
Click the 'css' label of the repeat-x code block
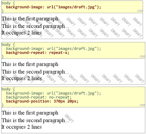point(142,56)
